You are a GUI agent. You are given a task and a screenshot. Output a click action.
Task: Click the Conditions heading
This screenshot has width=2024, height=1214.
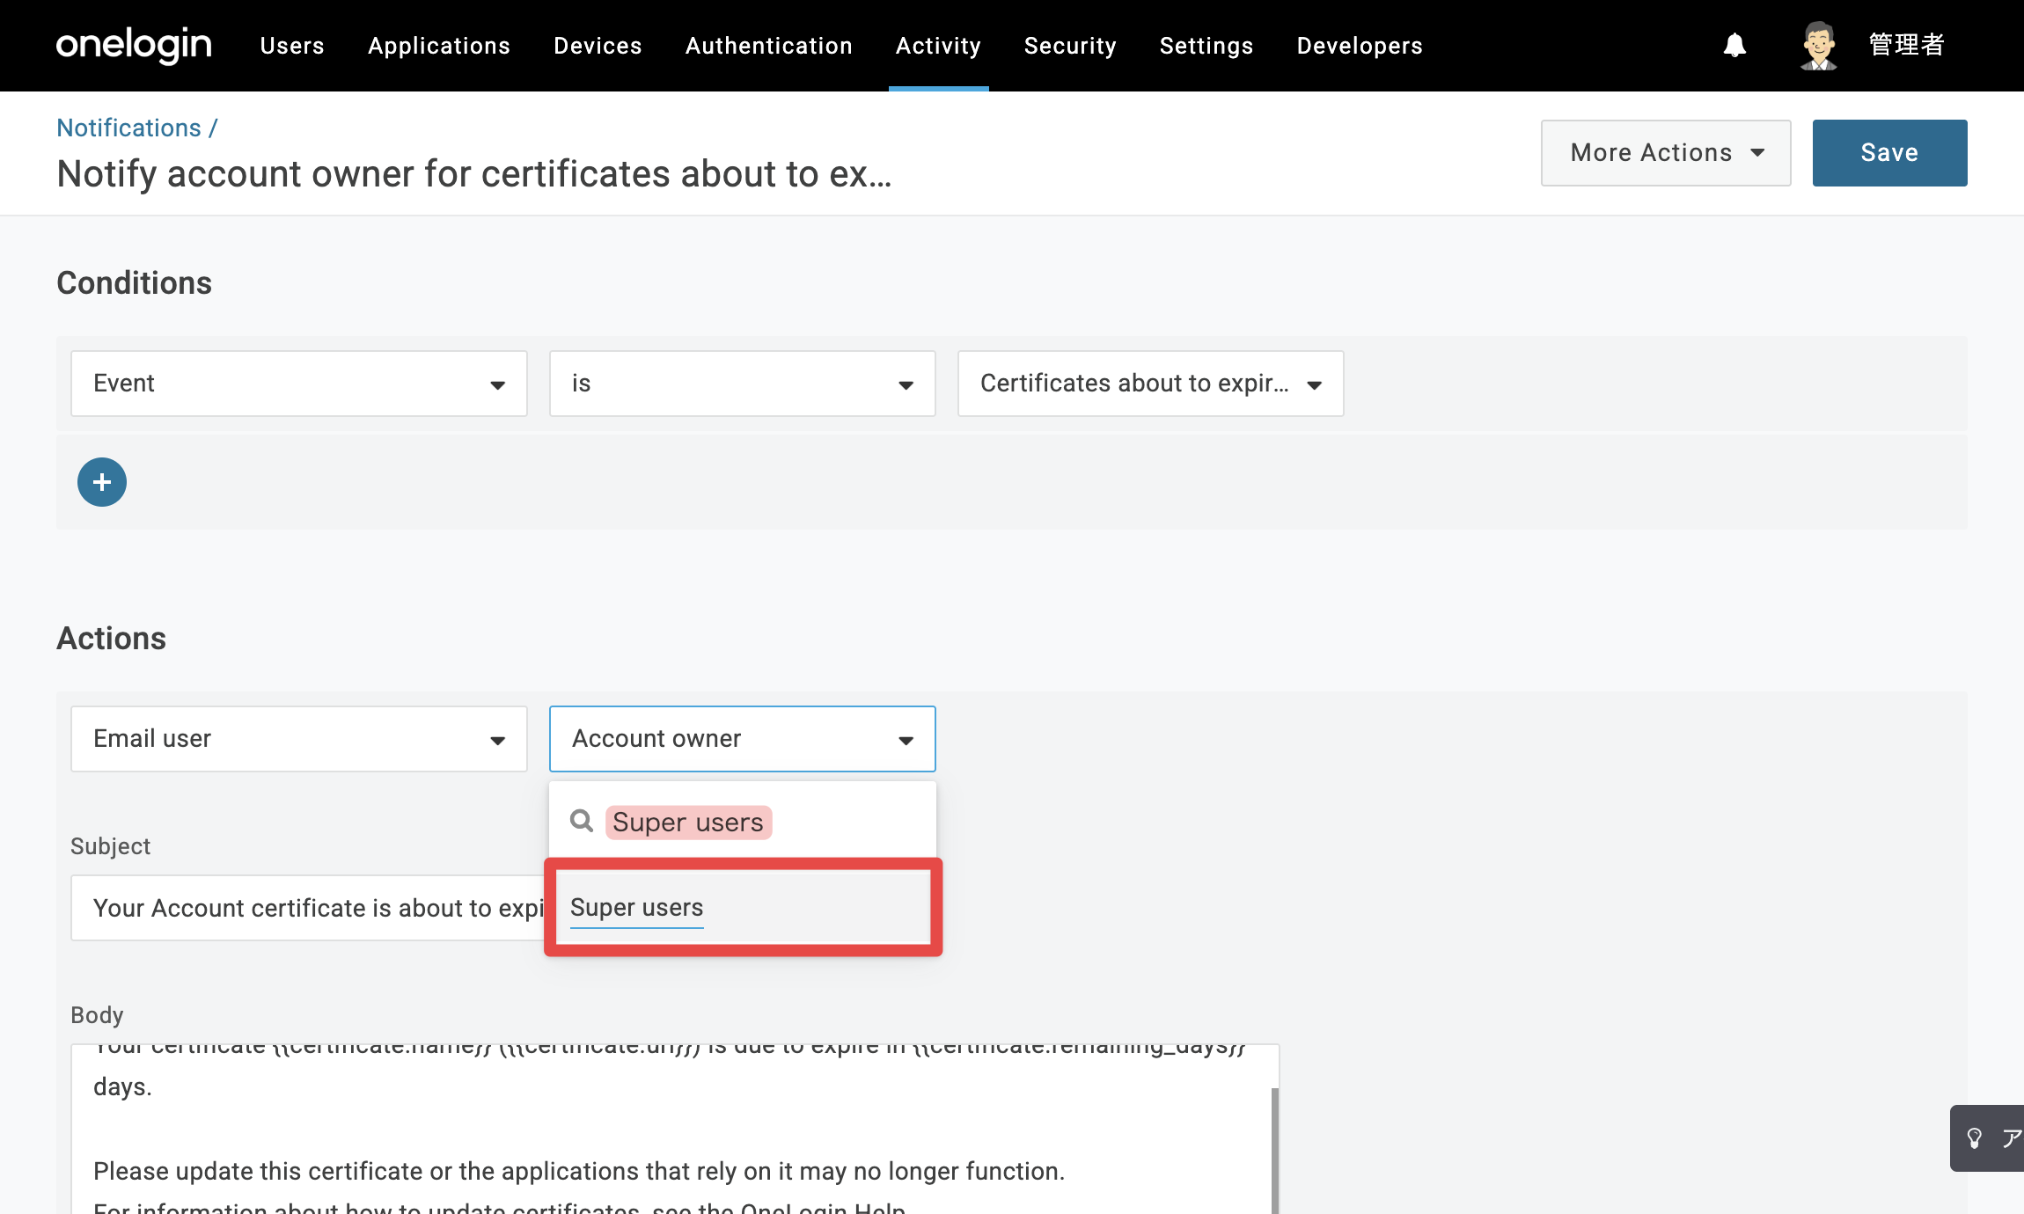[x=134, y=283]
